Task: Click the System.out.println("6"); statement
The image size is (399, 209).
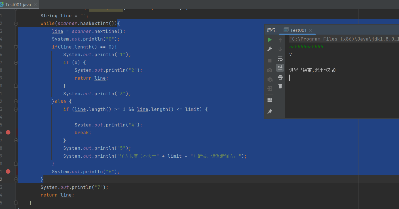Action: (x=86, y=172)
